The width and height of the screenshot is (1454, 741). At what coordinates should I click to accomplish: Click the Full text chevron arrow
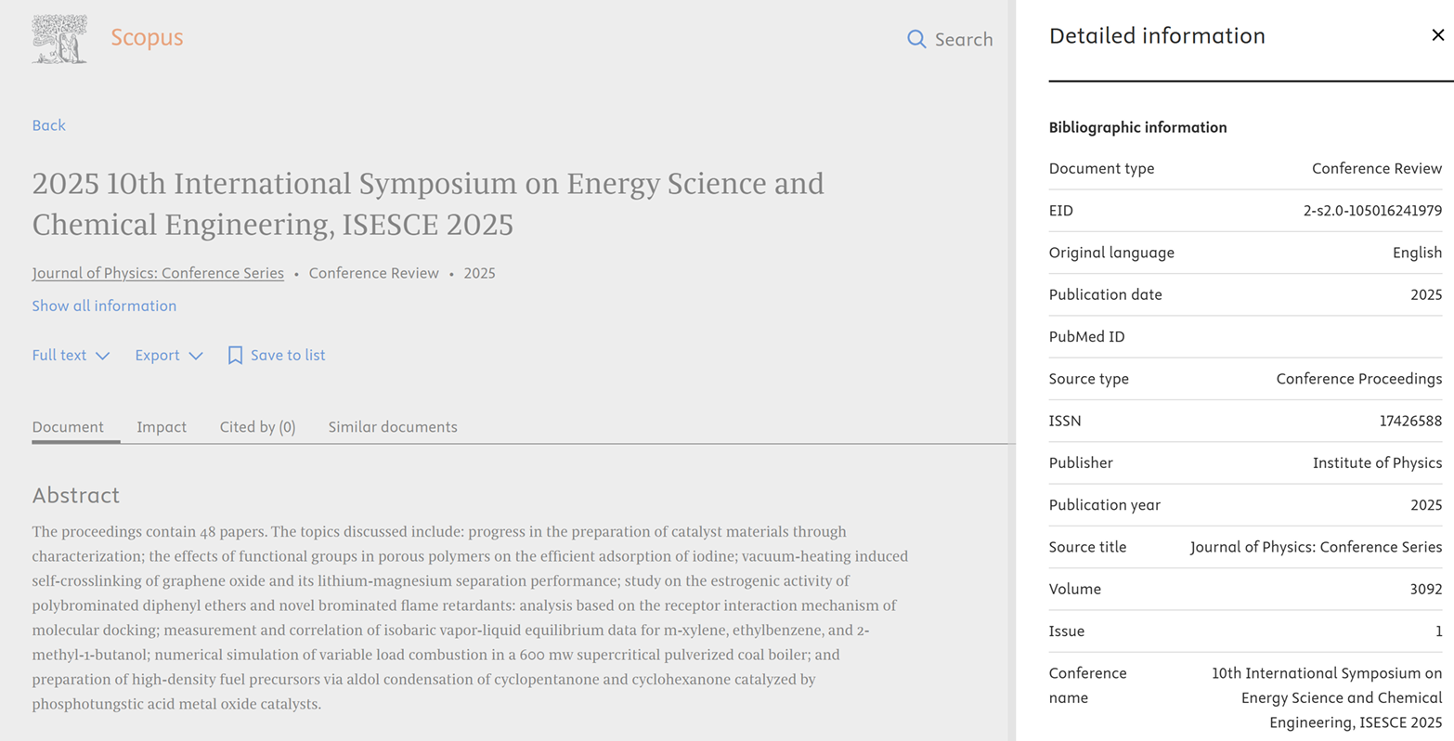tap(102, 356)
